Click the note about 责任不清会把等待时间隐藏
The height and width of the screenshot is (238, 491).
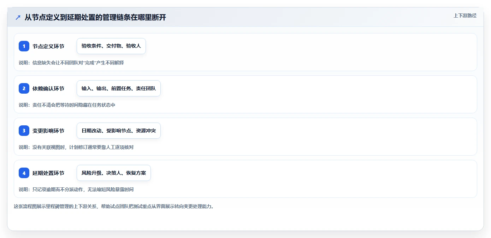point(67,105)
